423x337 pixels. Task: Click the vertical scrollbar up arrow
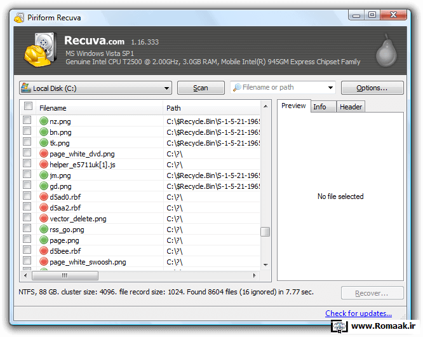click(265, 106)
